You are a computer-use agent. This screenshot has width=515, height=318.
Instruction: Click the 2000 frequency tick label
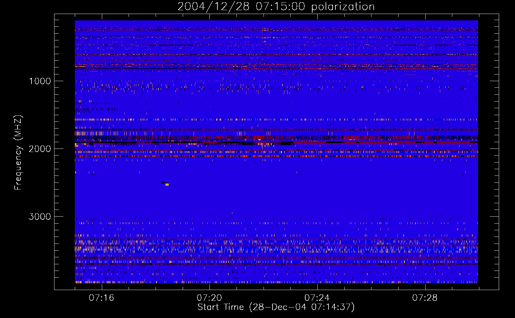pyautogui.click(x=40, y=149)
